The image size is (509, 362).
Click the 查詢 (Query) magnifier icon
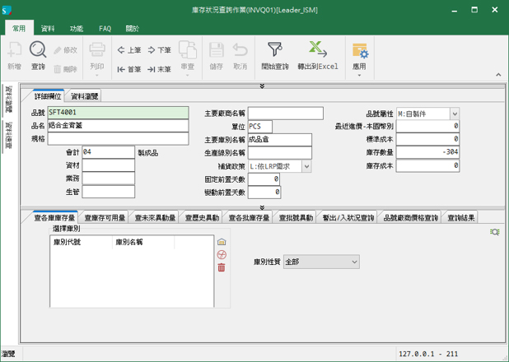38,52
